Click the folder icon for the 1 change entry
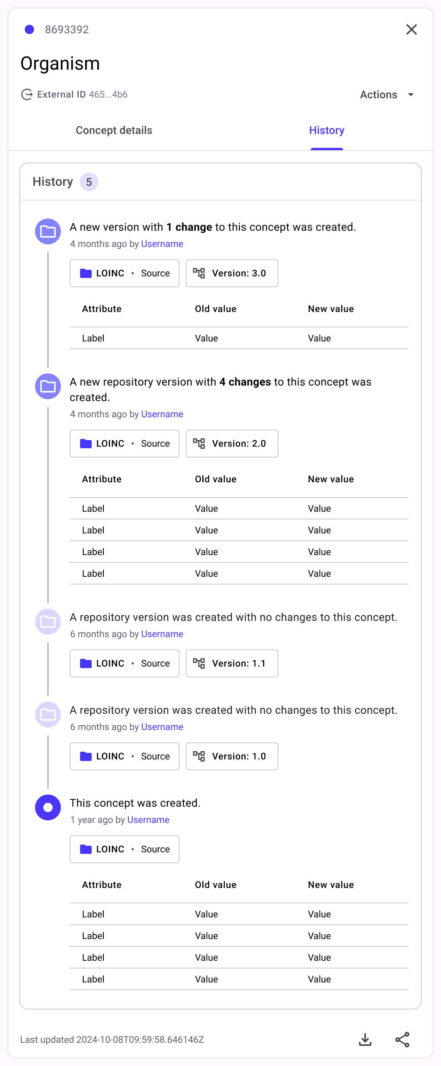 48,231
